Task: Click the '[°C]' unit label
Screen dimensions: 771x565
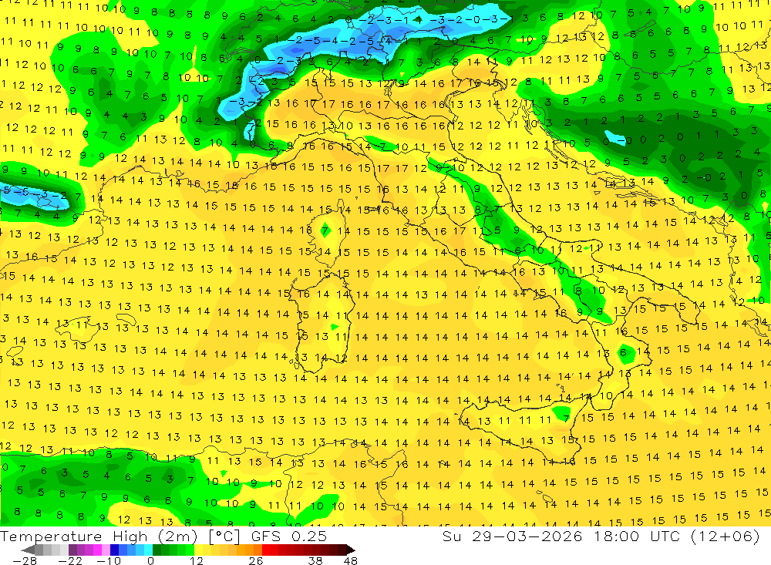Action: point(224,536)
